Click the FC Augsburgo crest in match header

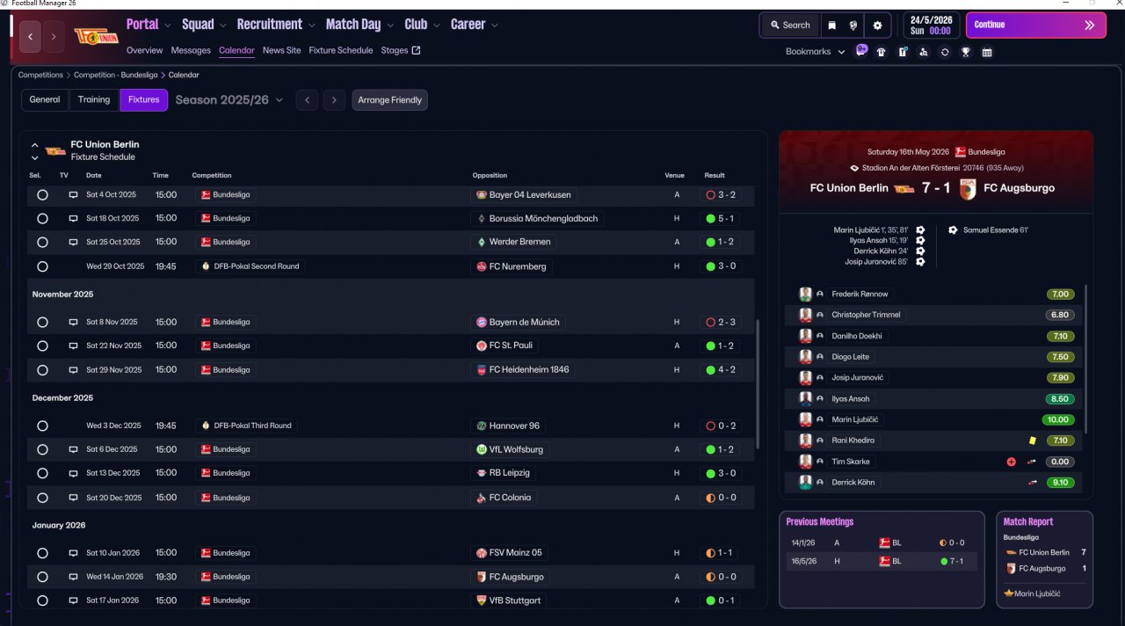969,188
